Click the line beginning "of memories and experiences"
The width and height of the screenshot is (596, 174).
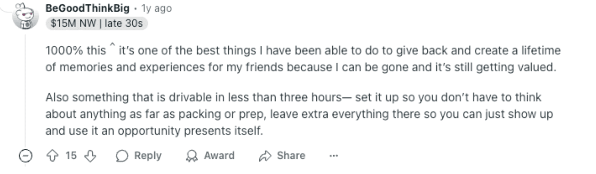301,67
